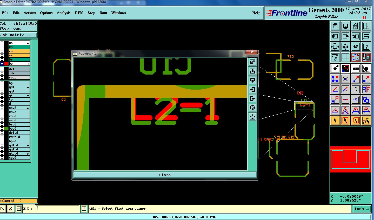Click the wrench and palette settings icon
The height and width of the screenshot is (220, 374).
(335, 57)
